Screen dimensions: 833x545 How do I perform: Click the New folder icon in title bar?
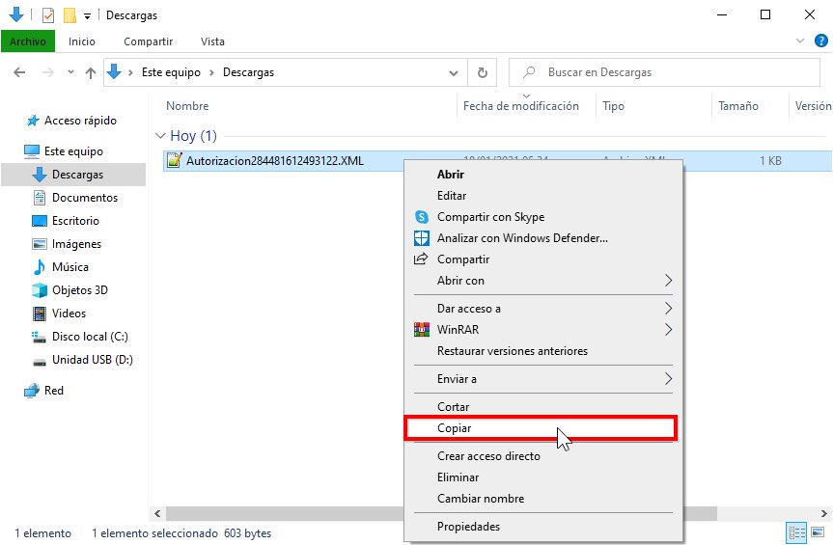tap(69, 15)
